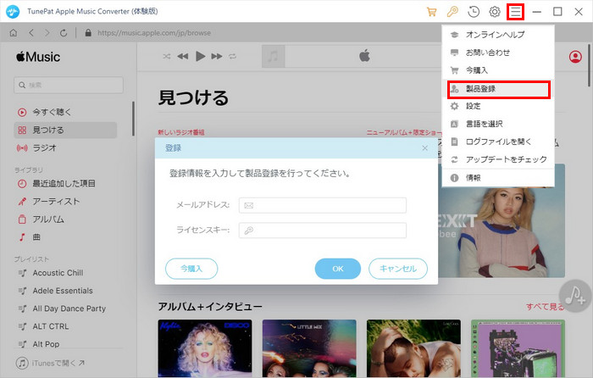Open the conversion history clock icon
The image size is (593, 378).
[x=474, y=12]
